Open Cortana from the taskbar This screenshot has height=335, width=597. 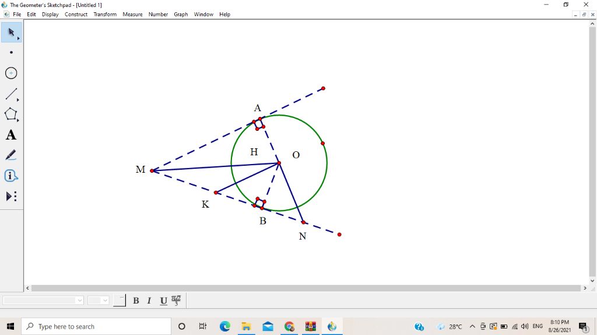click(x=182, y=326)
